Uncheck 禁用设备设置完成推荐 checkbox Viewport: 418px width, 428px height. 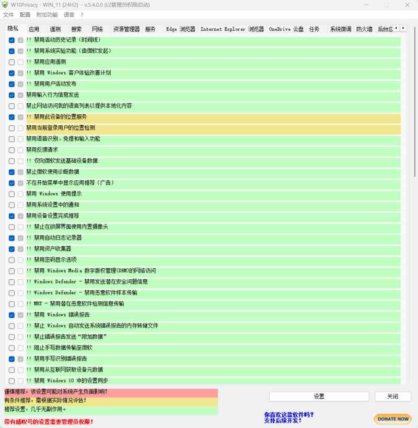[11, 216]
